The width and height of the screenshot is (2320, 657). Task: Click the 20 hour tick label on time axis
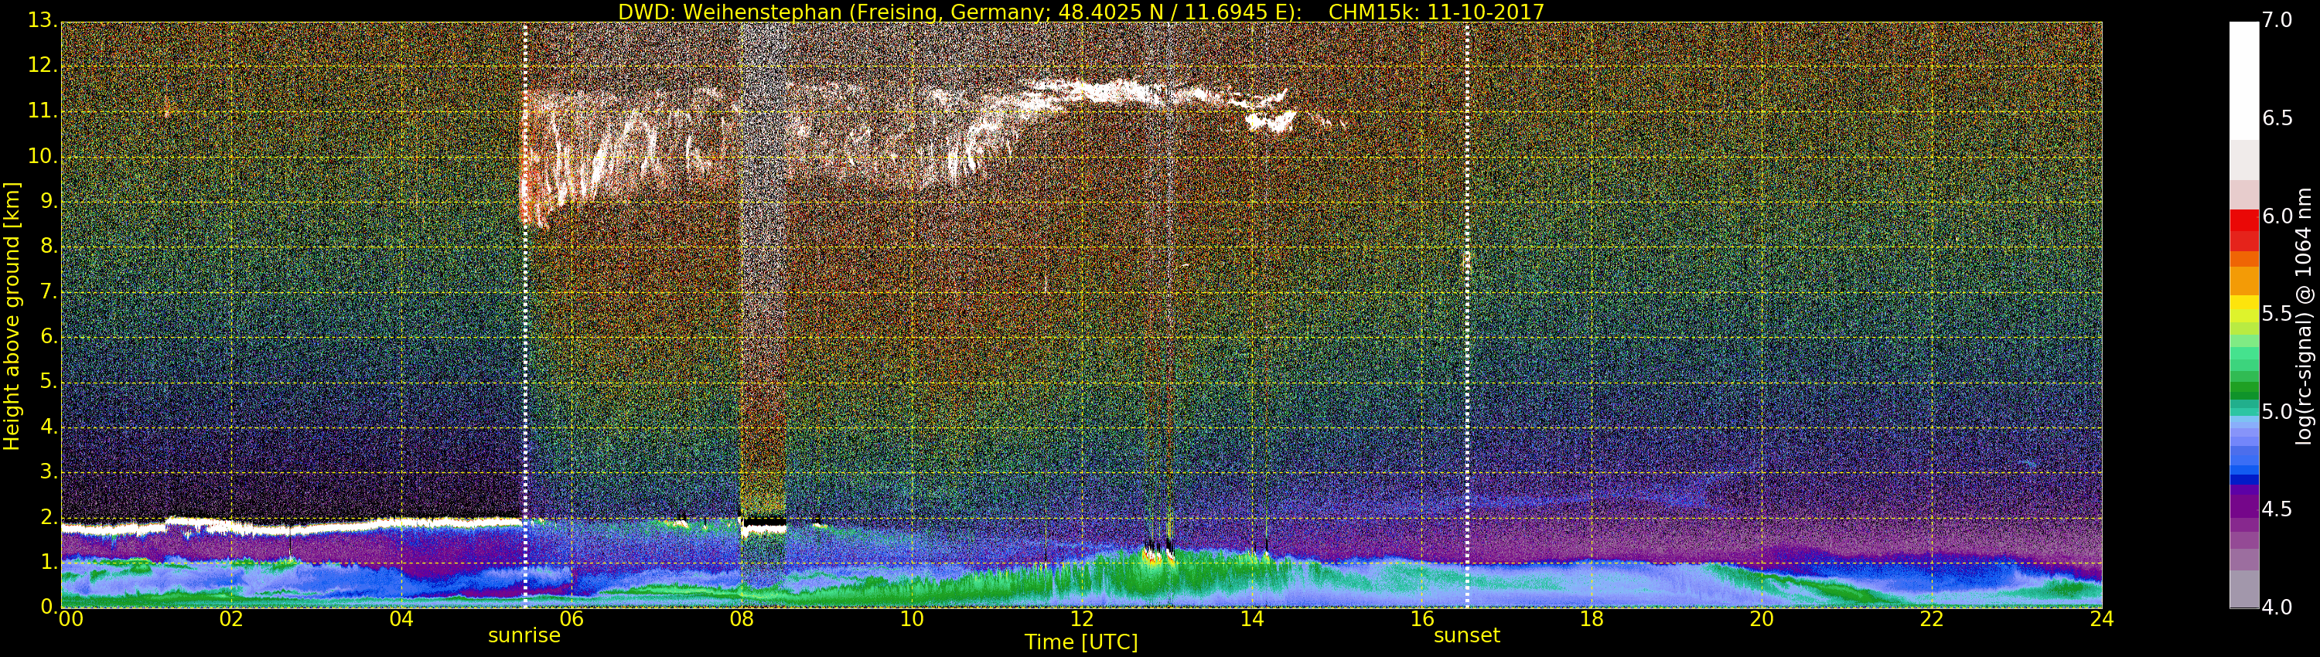pyautogui.click(x=1761, y=619)
